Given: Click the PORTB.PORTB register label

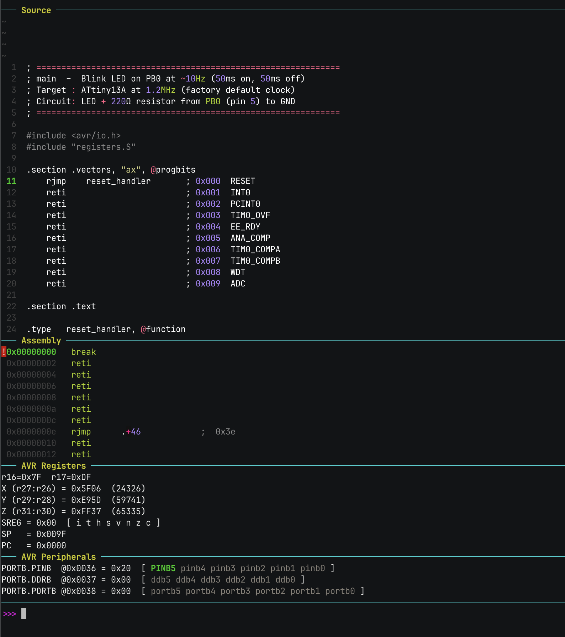Looking at the screenshot, I should (x=28, y=591).
